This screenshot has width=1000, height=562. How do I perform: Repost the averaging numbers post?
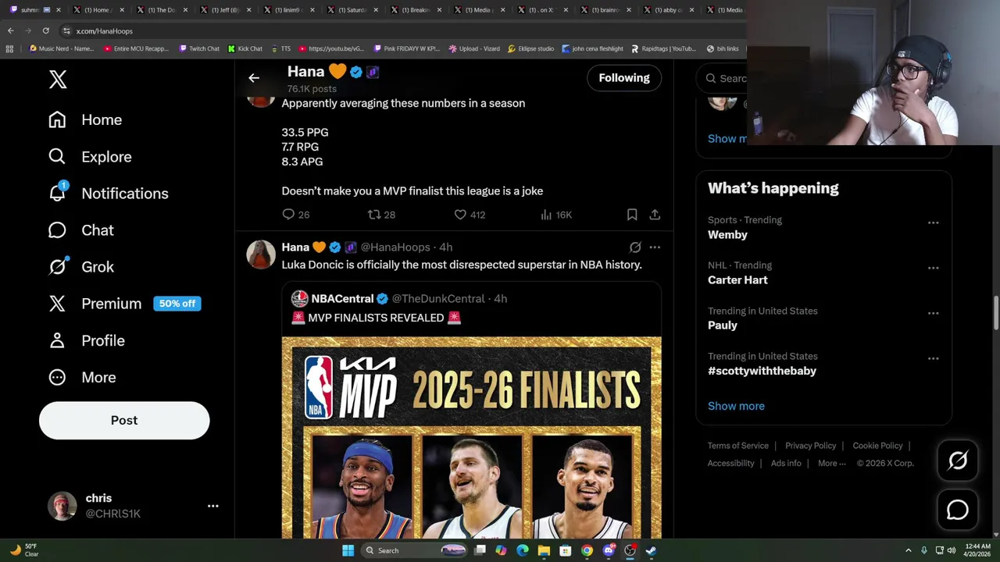[374, 214]
